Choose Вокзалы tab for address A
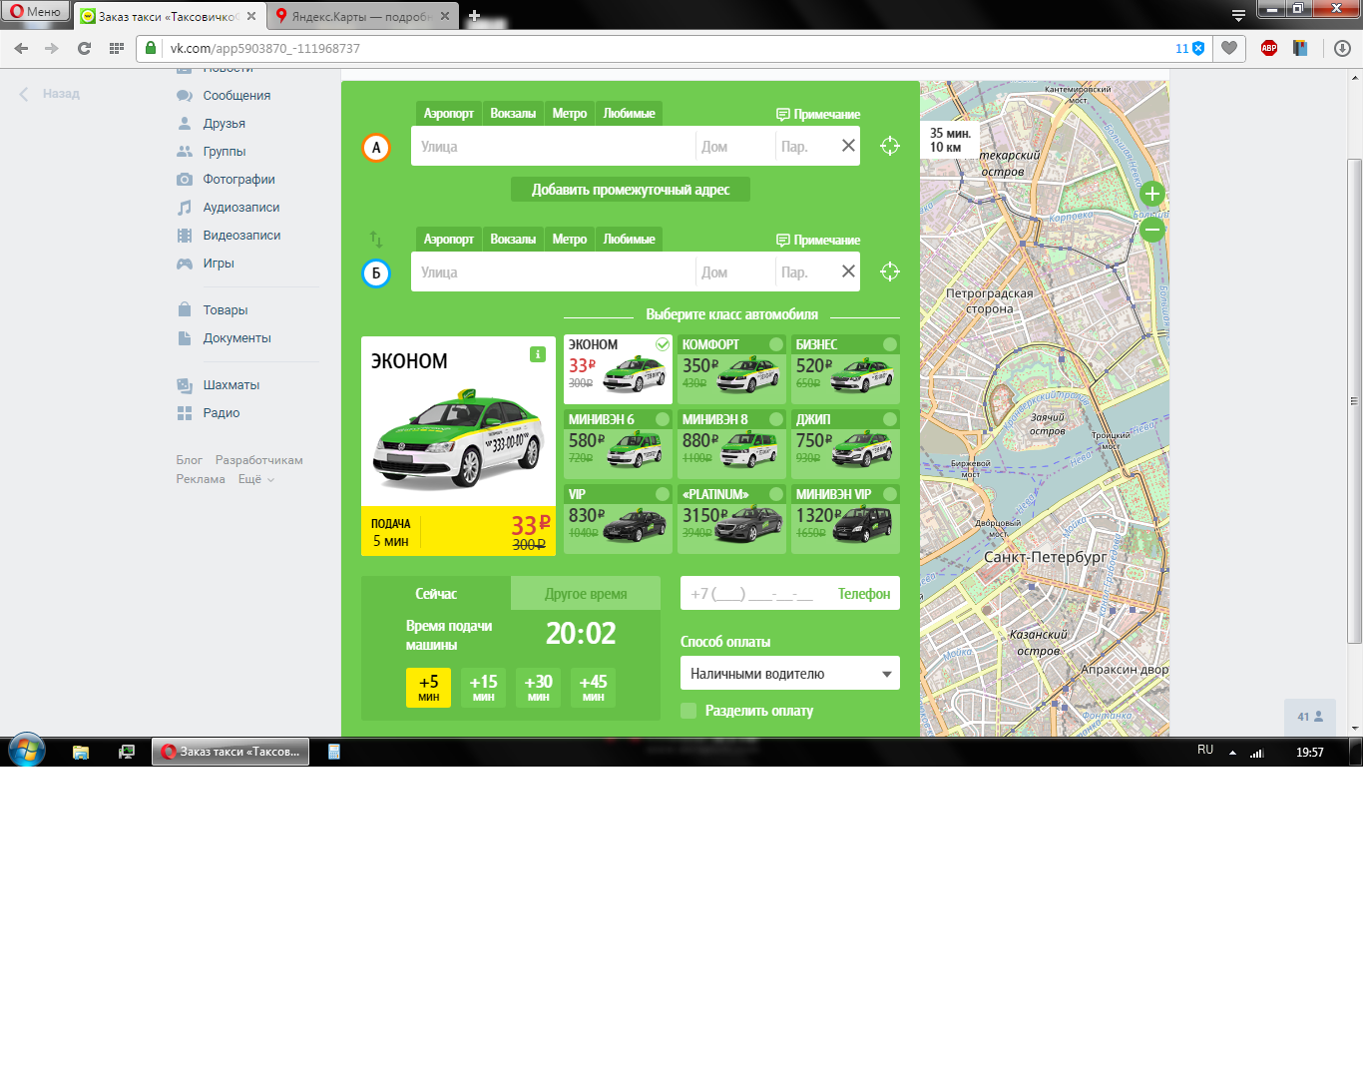1363x1076 pixels. (513, 114)
